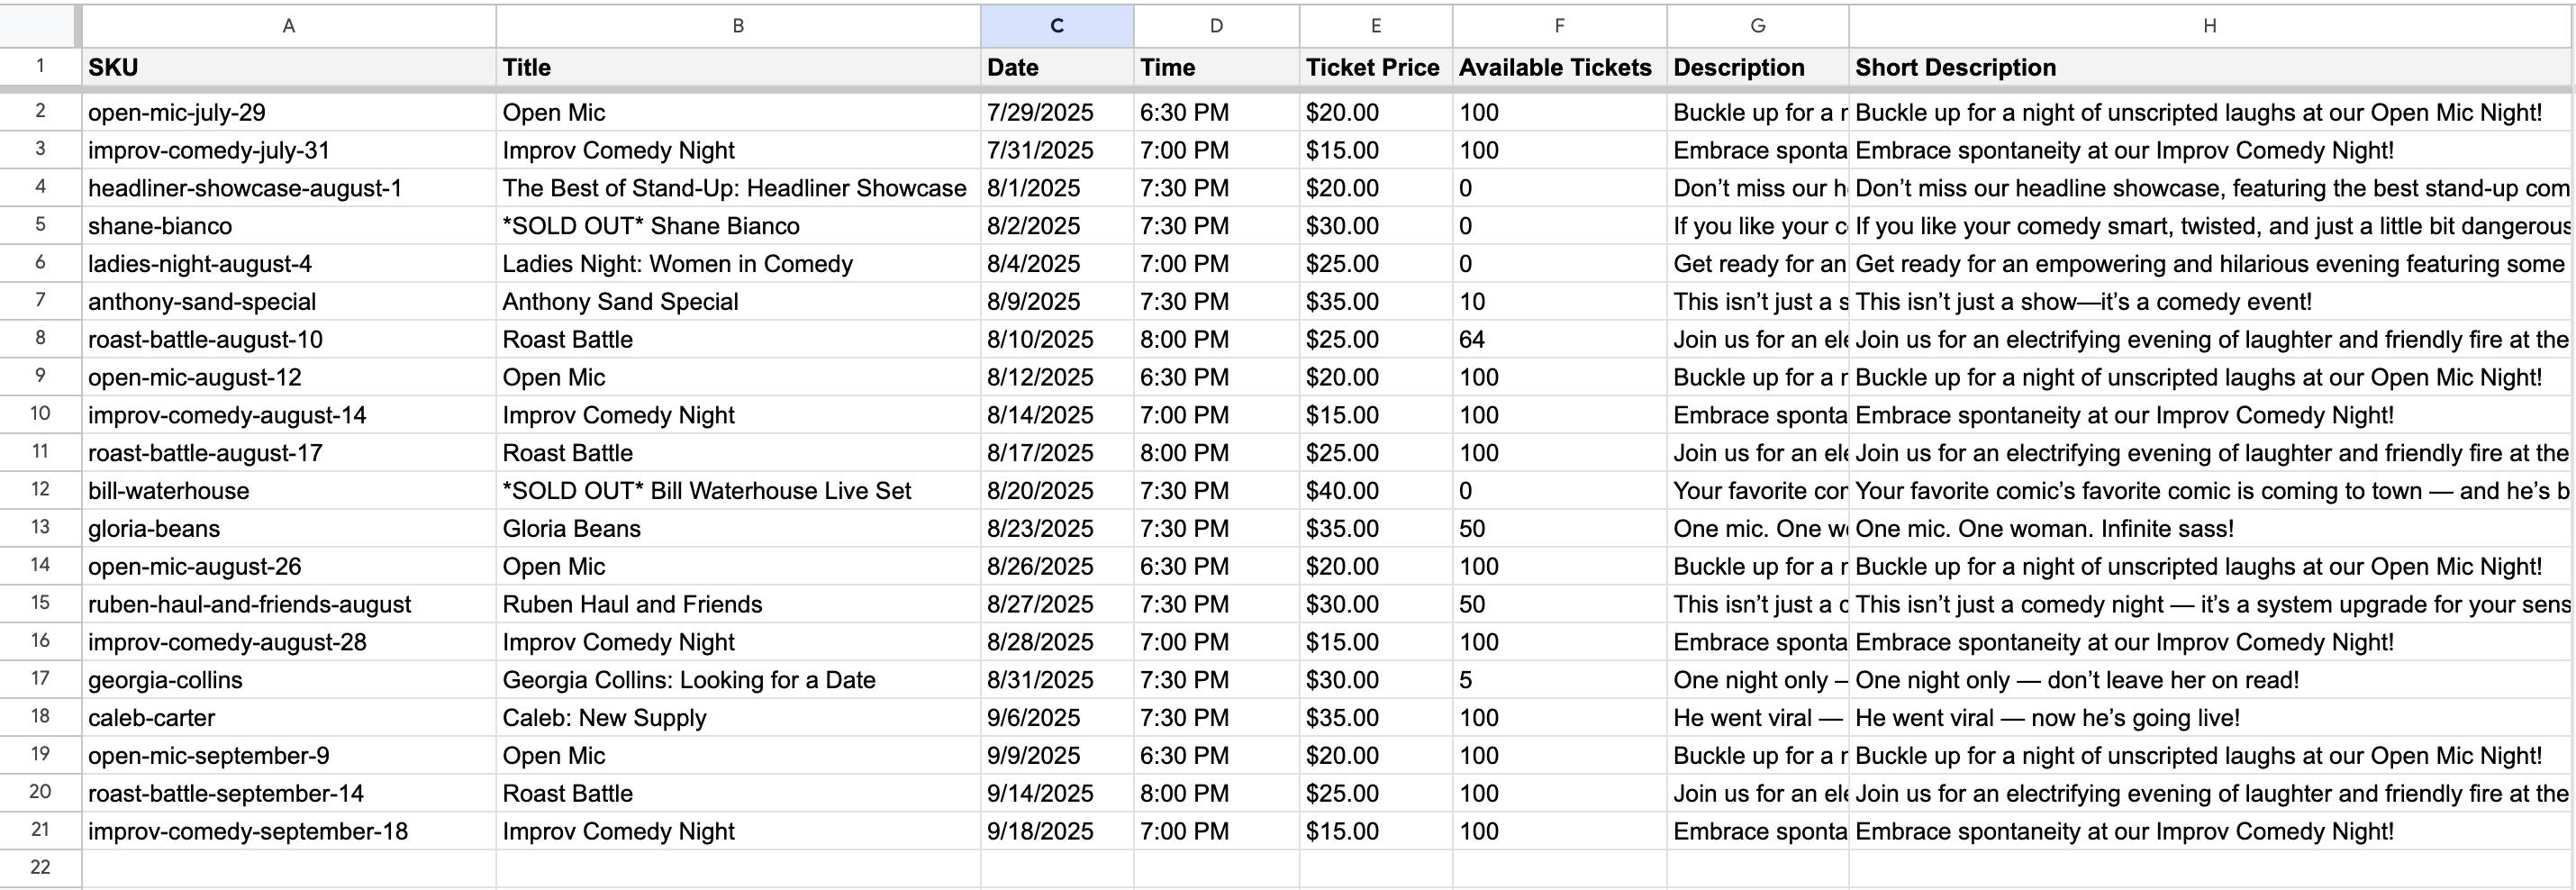Select the $40.00 ticket price cell
The height and width of the screenshot is (890, 2576).
[x=1374, y=491]
